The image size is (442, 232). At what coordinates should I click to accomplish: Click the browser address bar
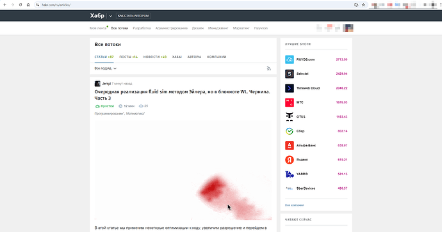195,4
